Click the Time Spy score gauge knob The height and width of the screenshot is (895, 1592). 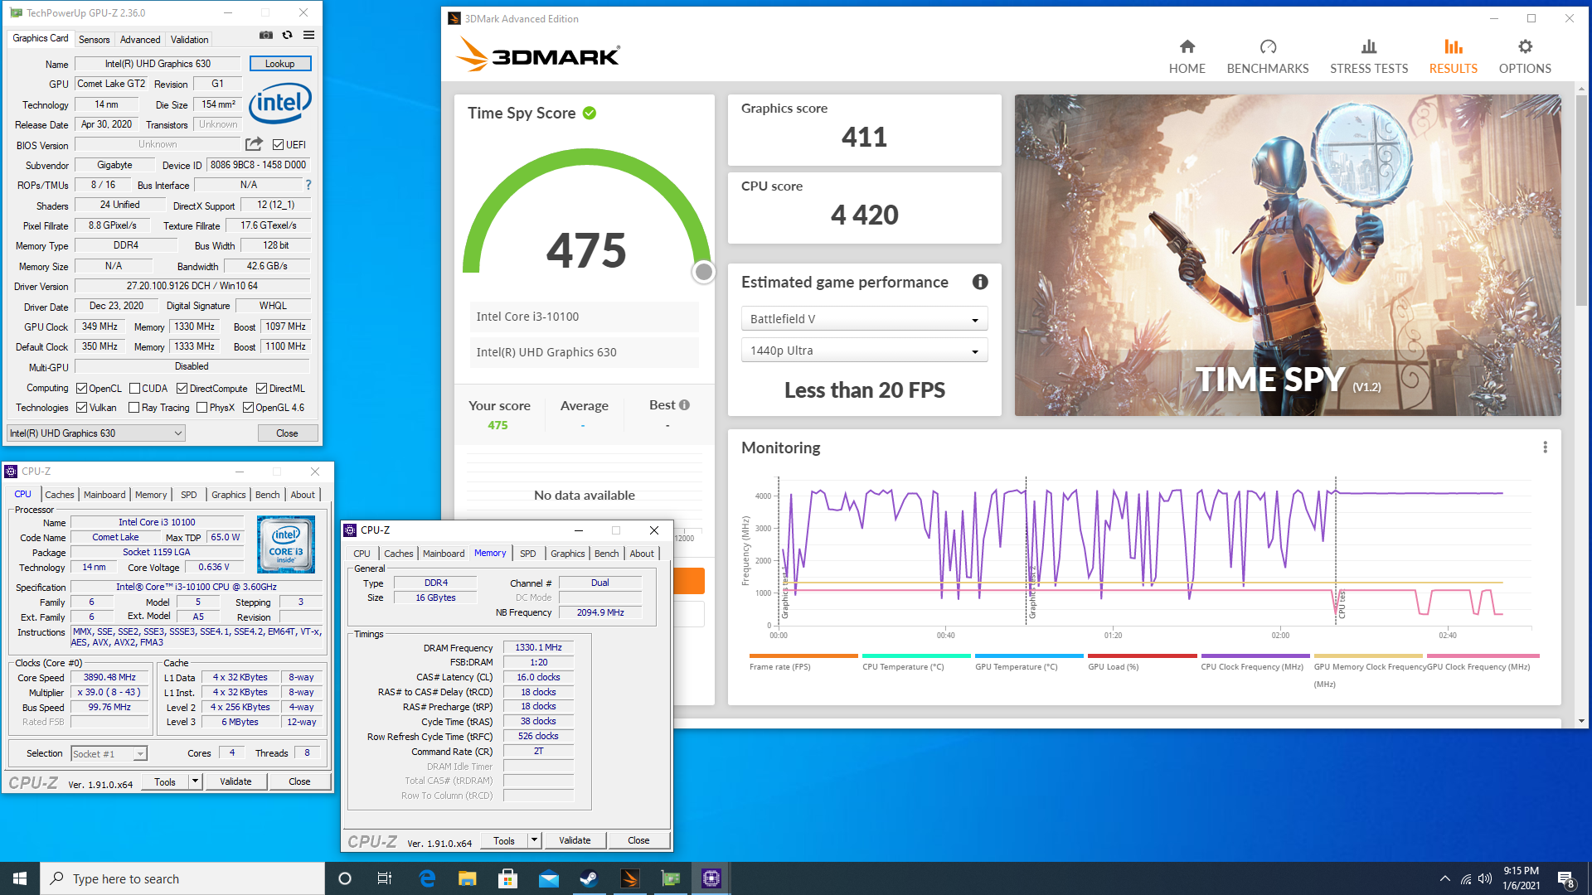pos(704,272)
